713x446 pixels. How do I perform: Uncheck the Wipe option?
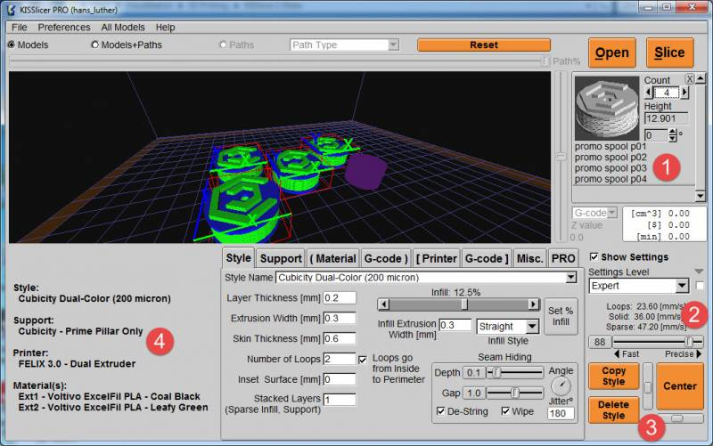pos(505,410)
